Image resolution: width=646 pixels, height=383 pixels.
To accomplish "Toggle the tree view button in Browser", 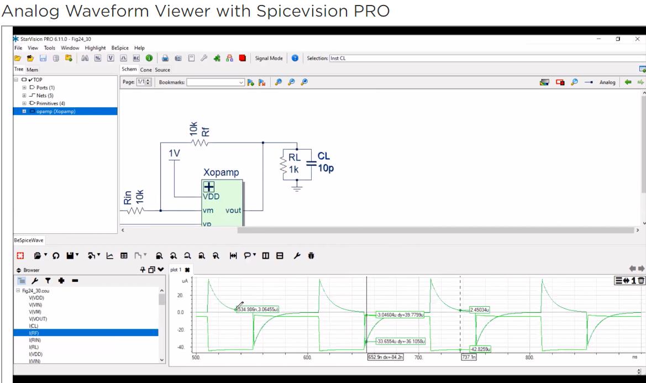I will 22,280.
